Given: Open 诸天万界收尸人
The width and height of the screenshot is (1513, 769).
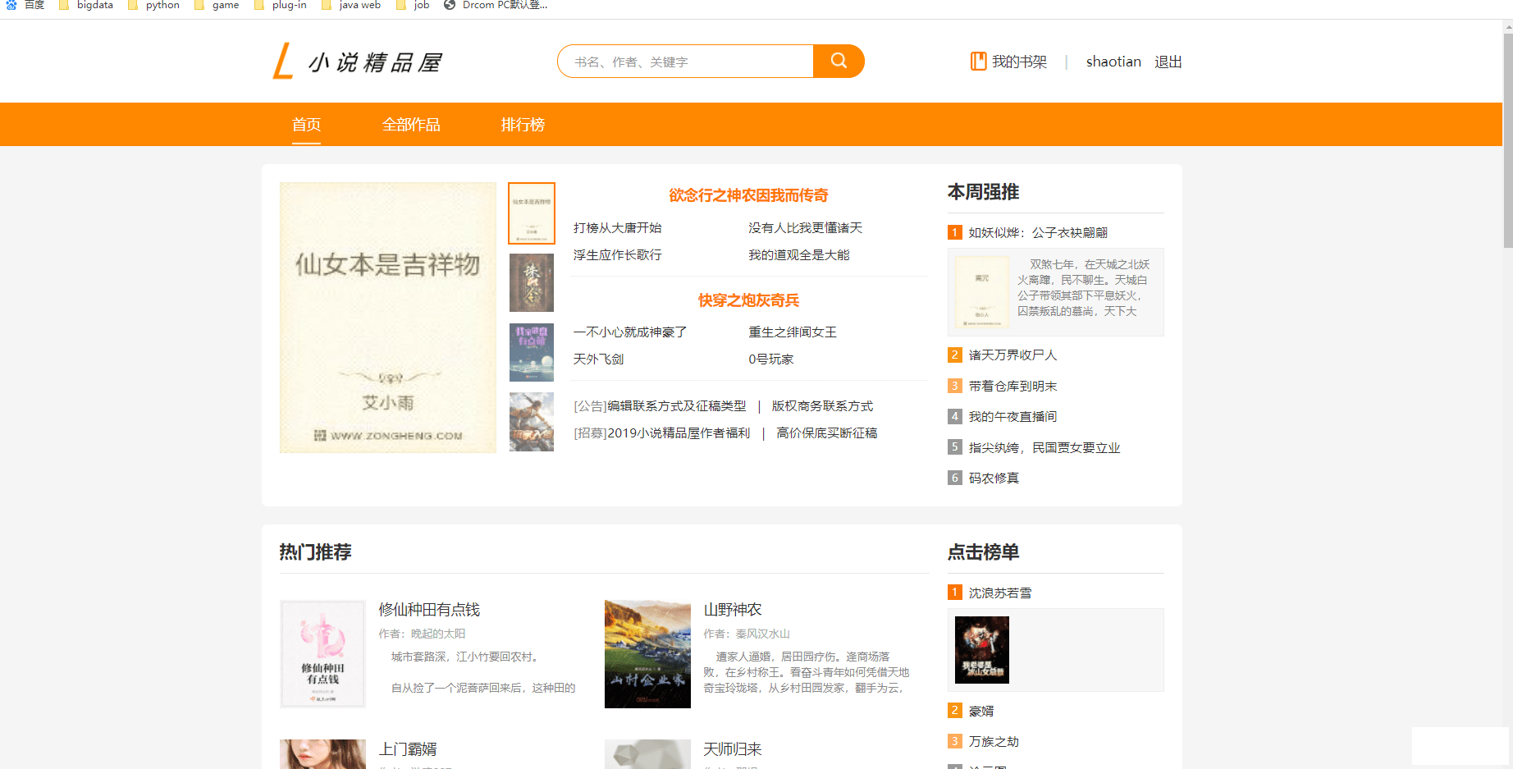Looking at the screenshot, I should [x=1012, y=355].
